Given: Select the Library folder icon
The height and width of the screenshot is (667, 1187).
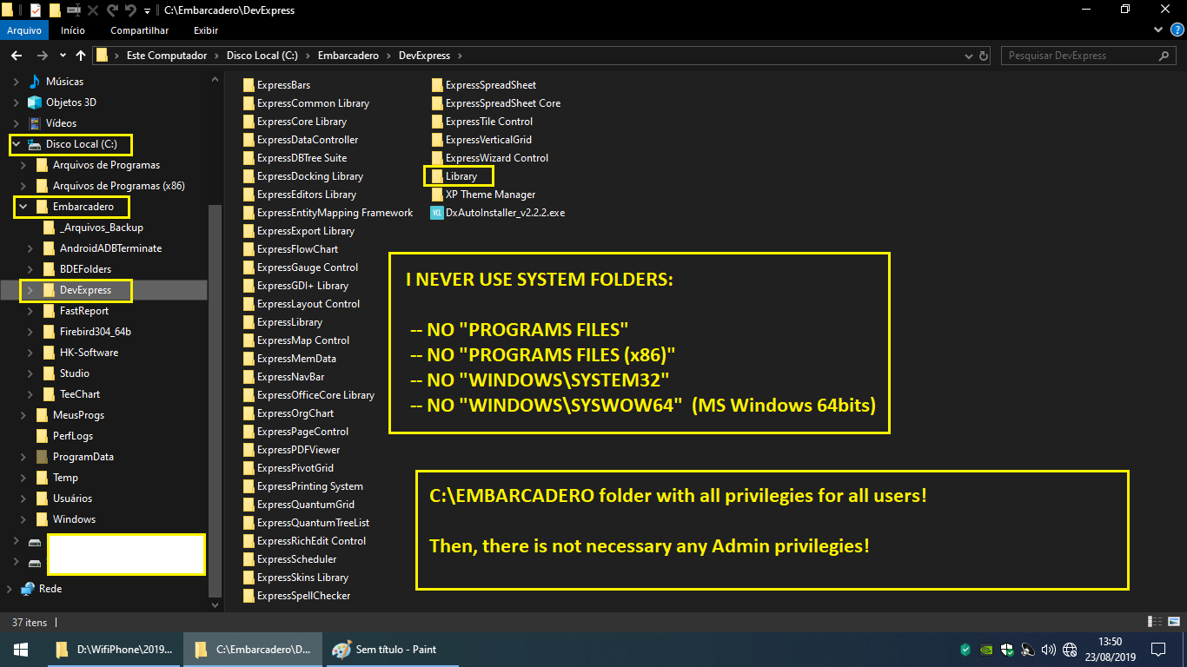Looking at the screenshot, I should click(x=438, y=176).
